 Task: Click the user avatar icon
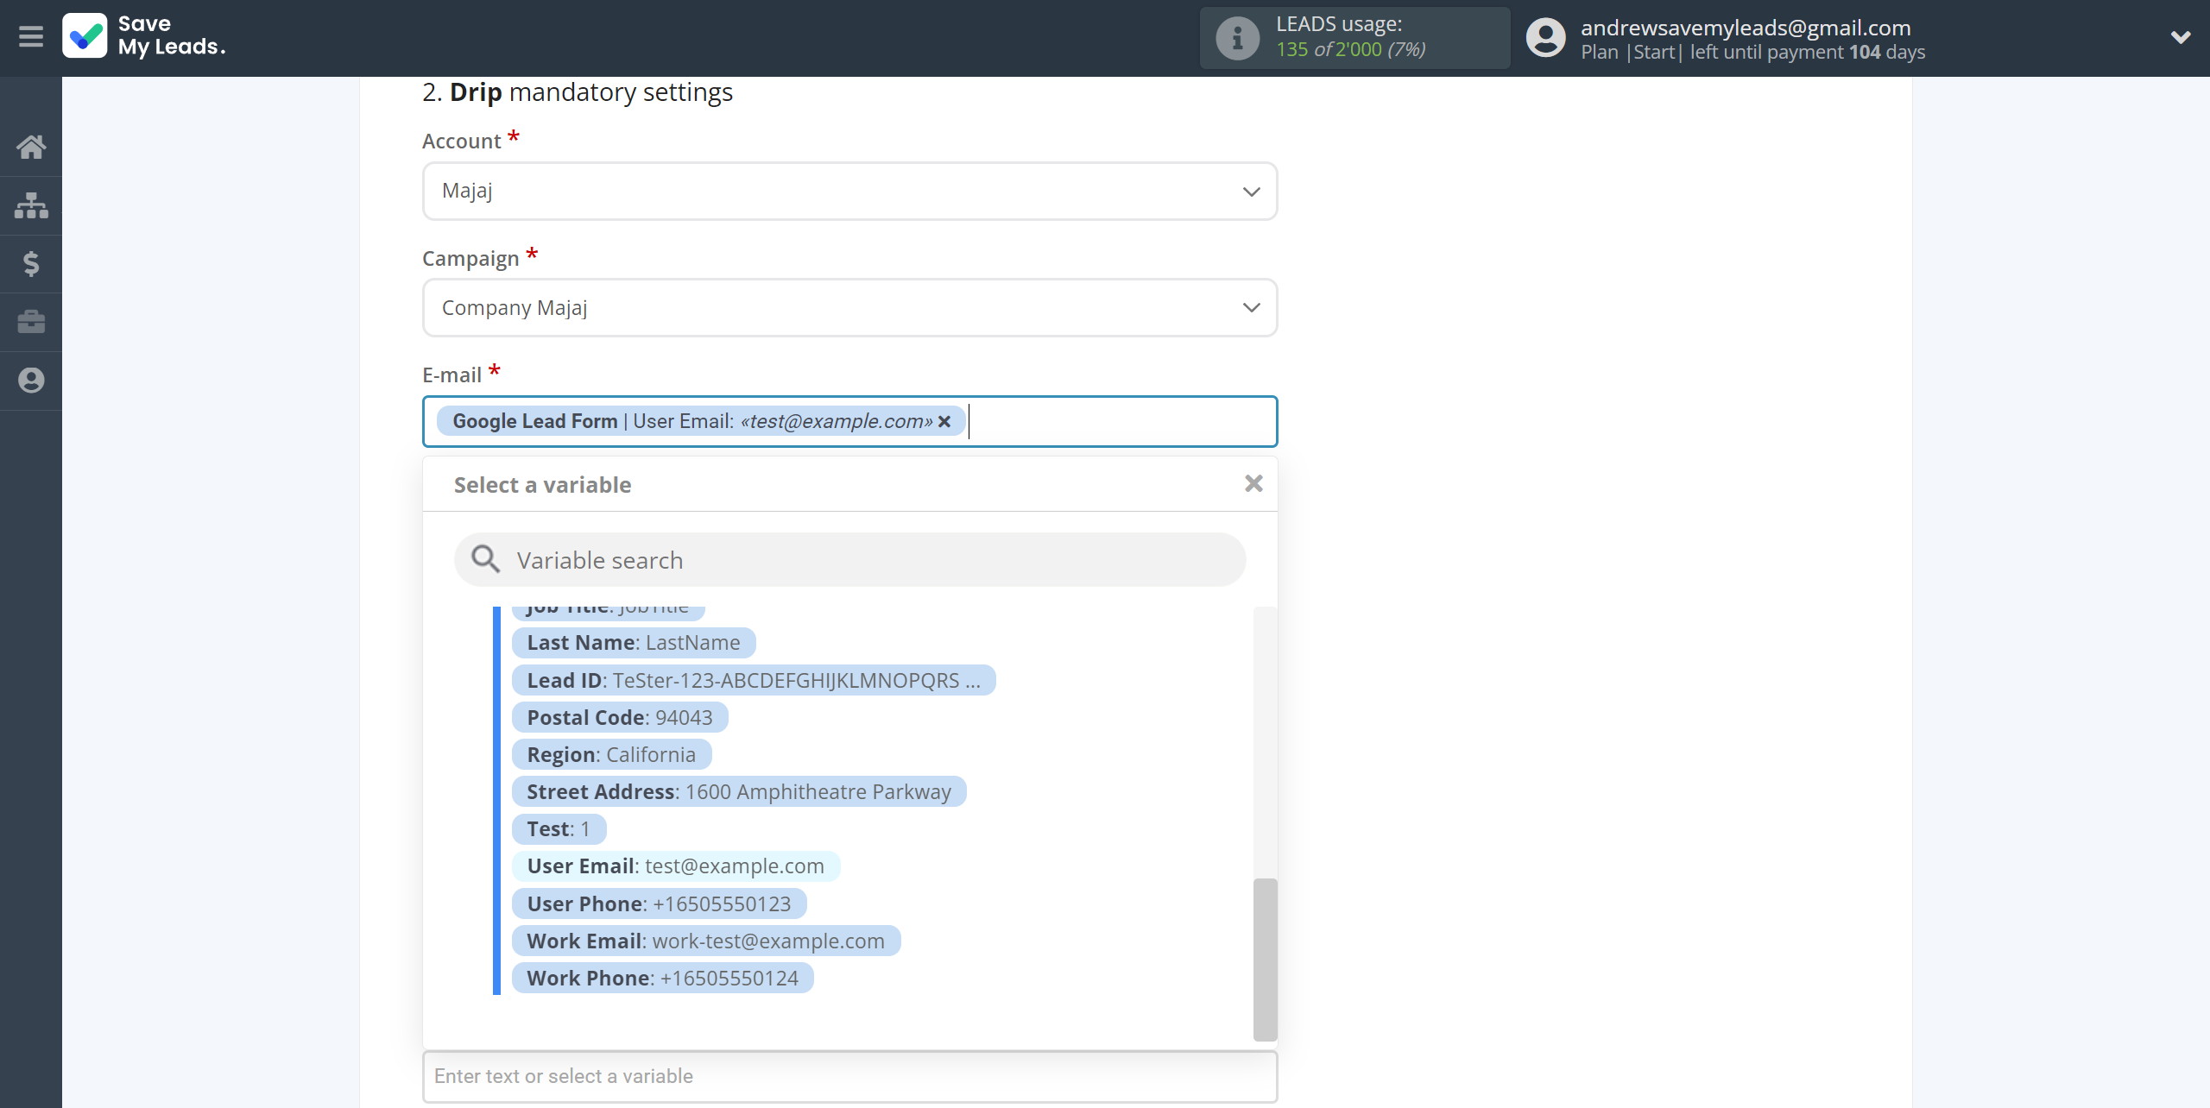coord(1545,38)
